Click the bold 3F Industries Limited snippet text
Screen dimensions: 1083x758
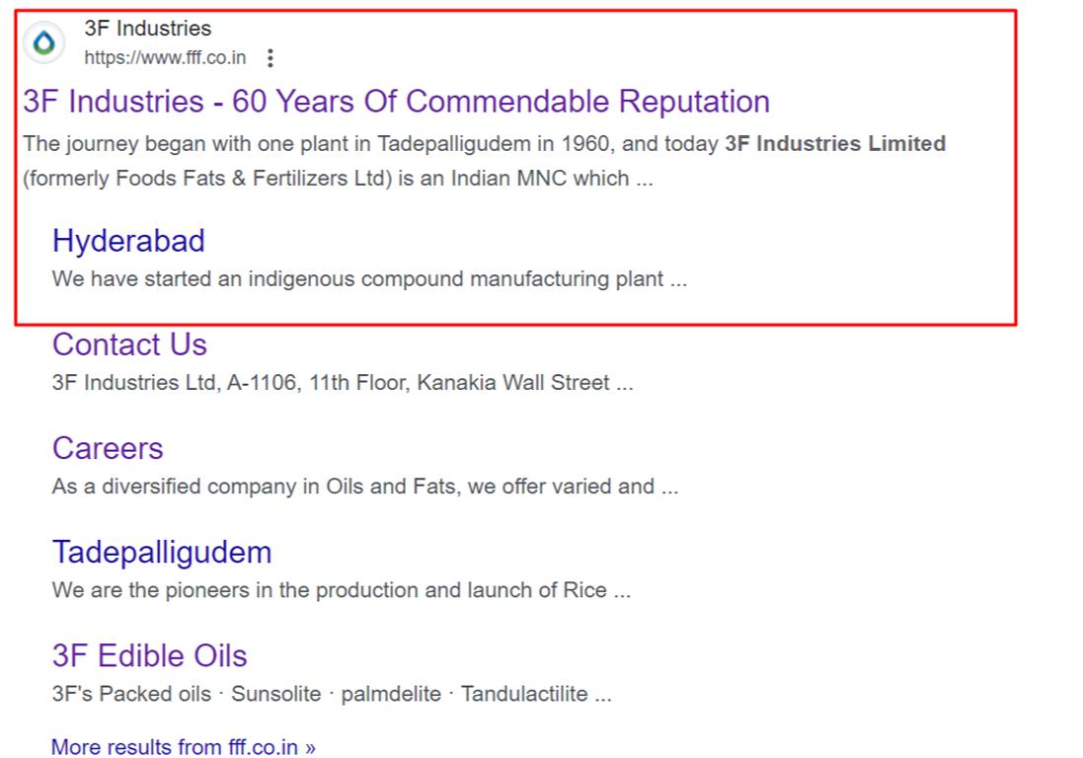[835, 143]
